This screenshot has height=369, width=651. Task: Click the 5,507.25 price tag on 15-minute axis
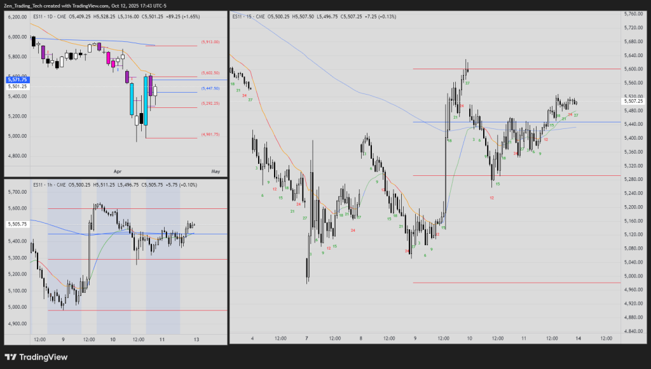(634, 101)
